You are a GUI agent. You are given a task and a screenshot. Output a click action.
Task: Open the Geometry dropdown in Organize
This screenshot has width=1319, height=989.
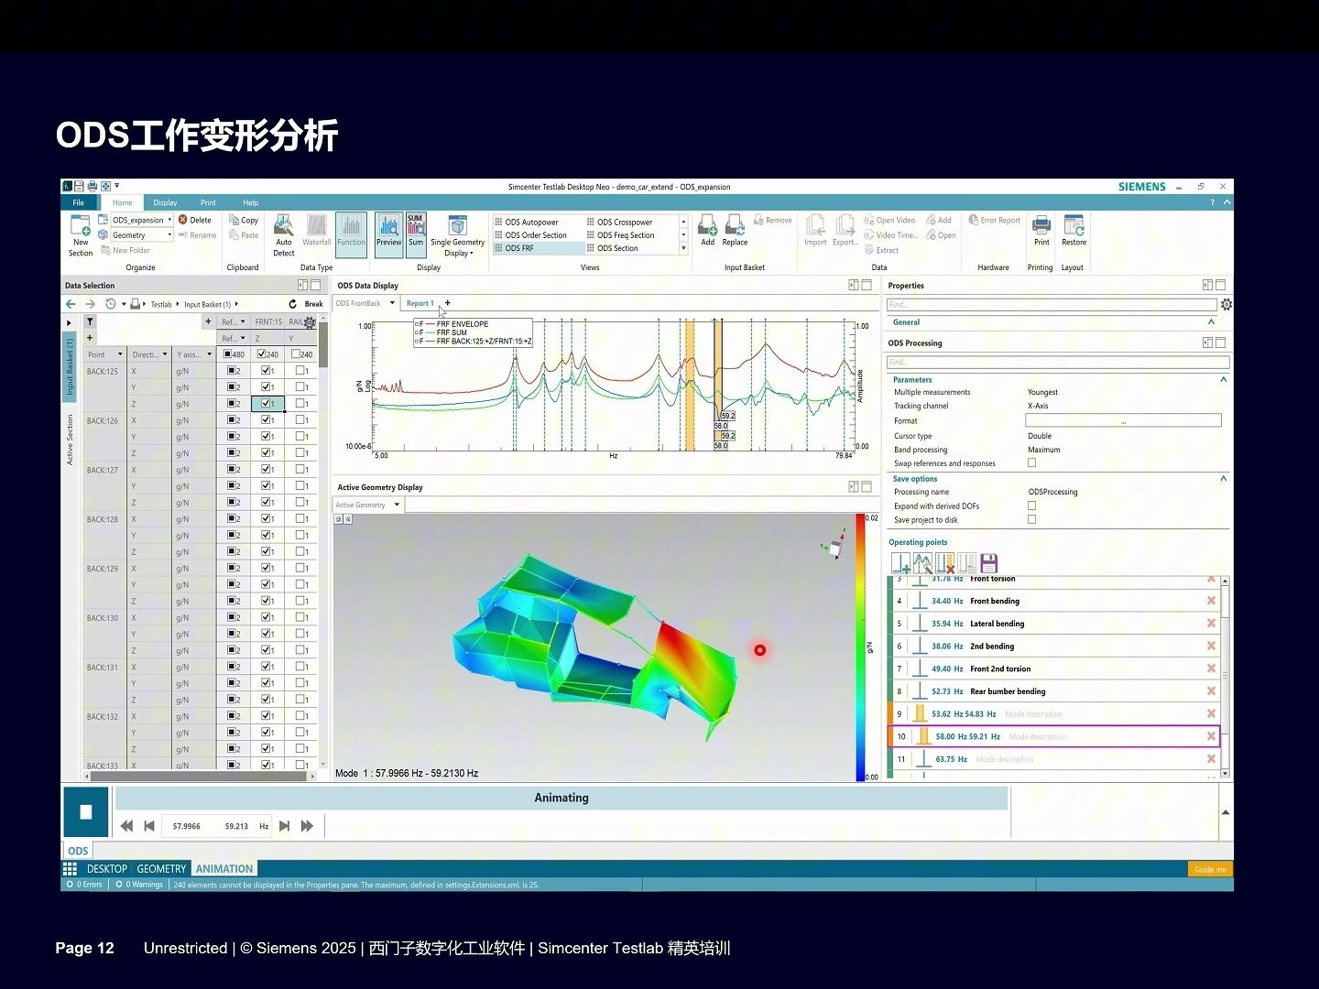[169, 235]
